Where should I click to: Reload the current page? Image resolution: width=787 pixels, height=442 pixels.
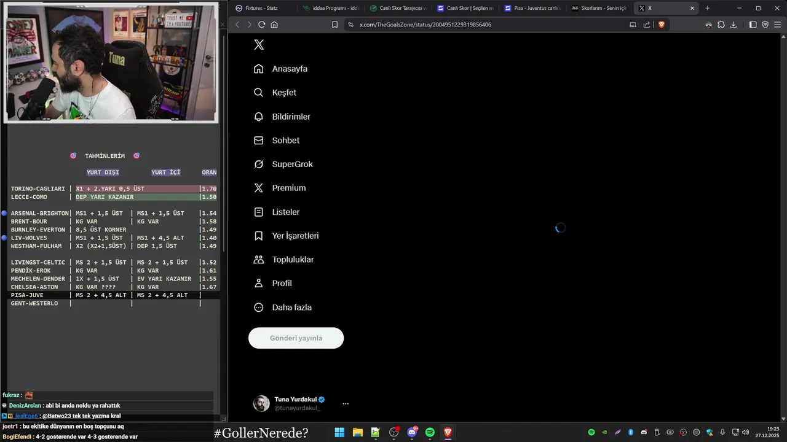point(261,25)
